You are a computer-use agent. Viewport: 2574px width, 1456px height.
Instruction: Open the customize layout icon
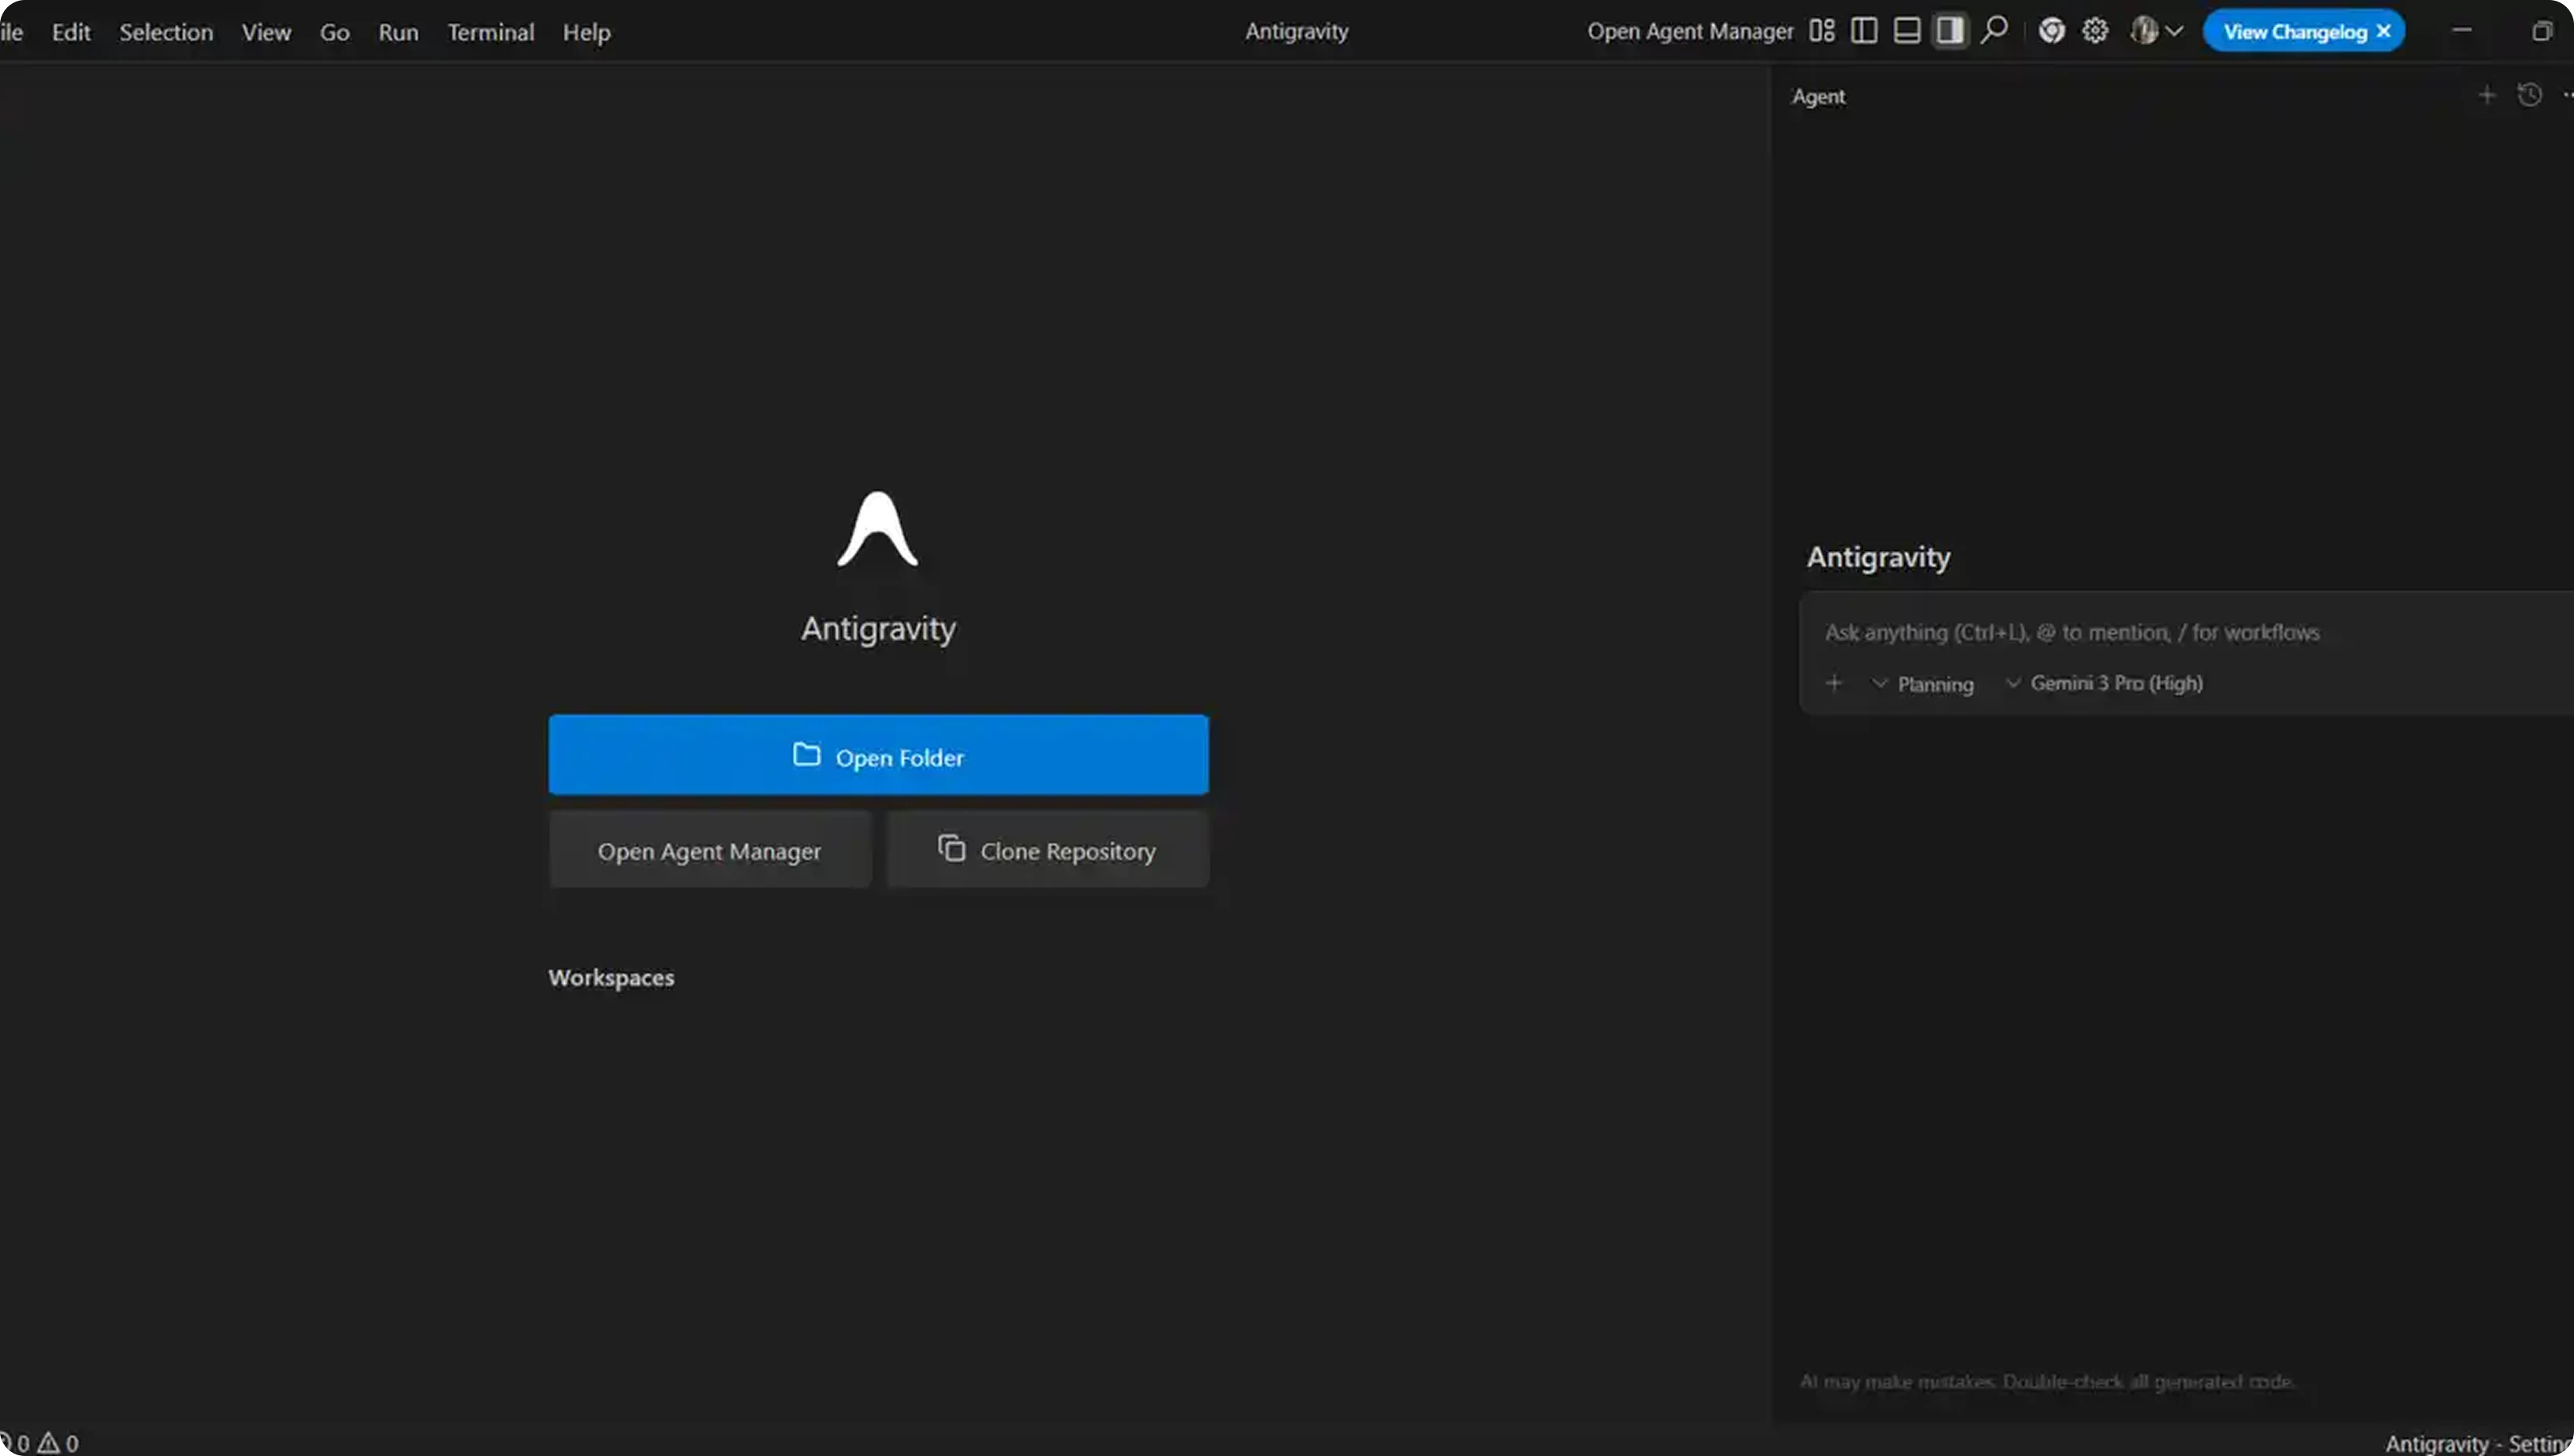[1822, 30]
